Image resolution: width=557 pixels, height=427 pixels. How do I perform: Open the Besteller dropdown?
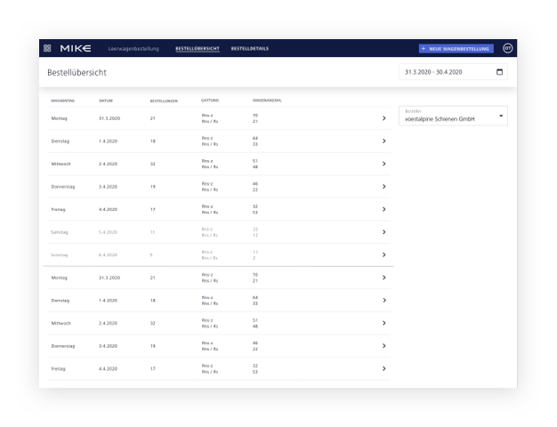click(x=453, y=116)
